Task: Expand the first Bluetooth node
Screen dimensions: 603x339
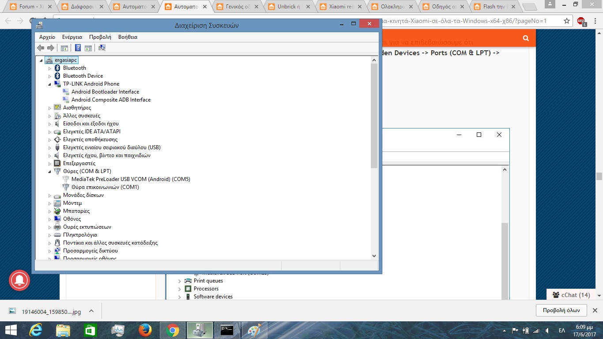Action: pyautogui.click(x=49, y=68)
